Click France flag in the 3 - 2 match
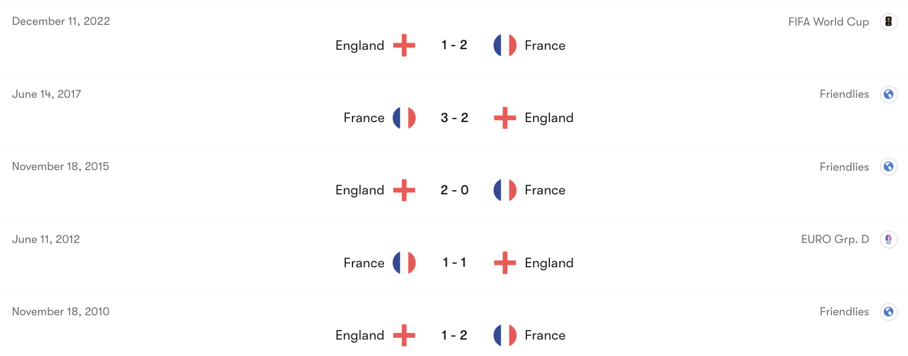Image resolution: width=908 pixels, height=356 pixels. pos(404,118)
